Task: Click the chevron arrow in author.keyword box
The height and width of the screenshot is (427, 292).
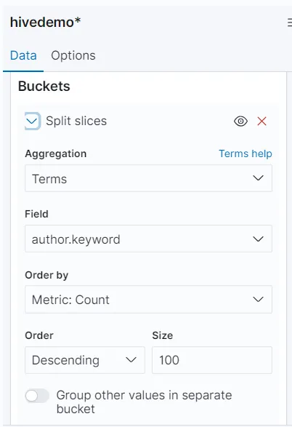Action: point(258,239)
